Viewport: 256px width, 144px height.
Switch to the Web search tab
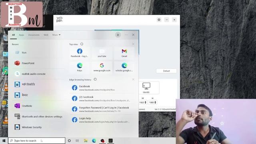(46, 35)
